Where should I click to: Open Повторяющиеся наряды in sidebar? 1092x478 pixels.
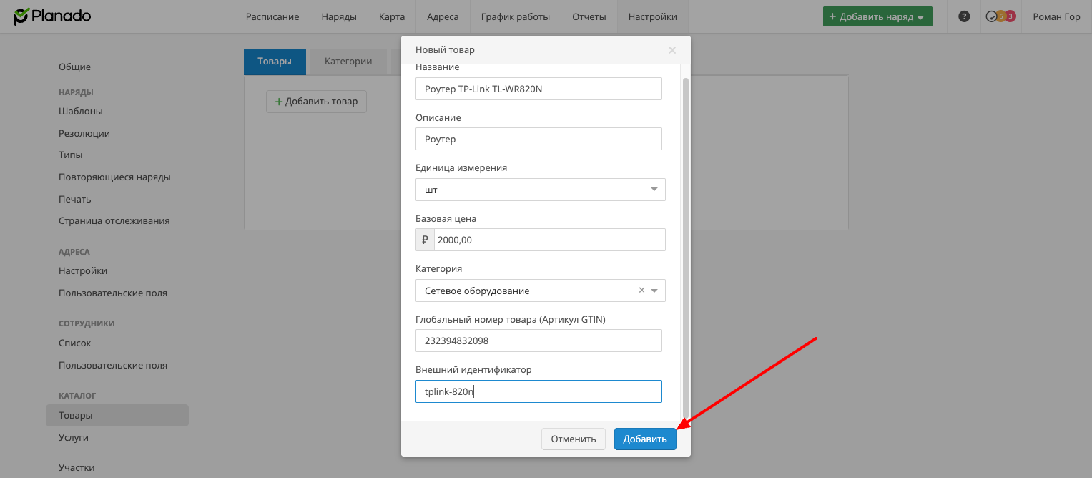(114, 177)
